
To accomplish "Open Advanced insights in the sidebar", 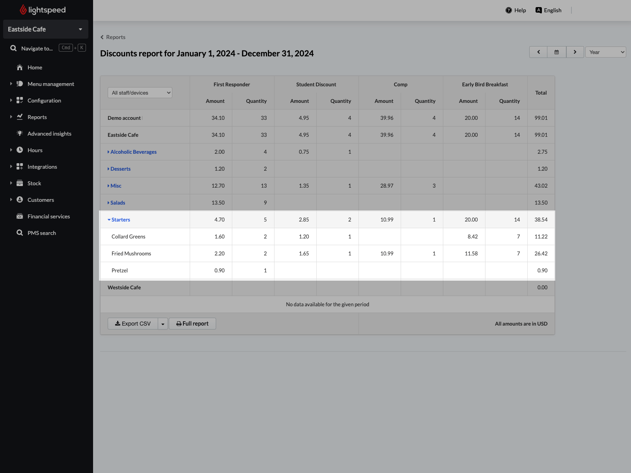I will coord(49,134).
